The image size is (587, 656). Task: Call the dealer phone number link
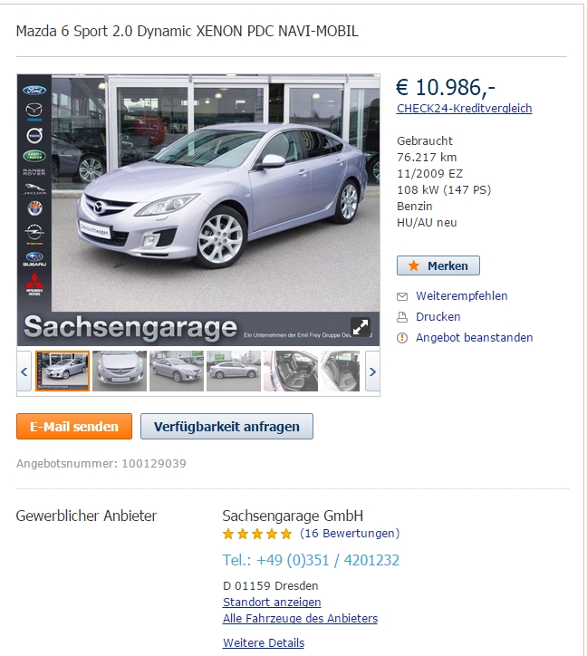click(x=311, y=560)
